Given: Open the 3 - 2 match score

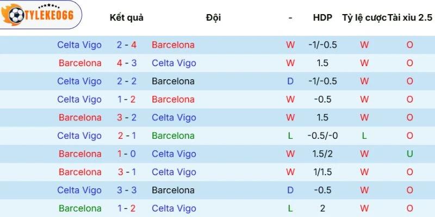Looking at the screenshot, I should click(x=127, y=118).
